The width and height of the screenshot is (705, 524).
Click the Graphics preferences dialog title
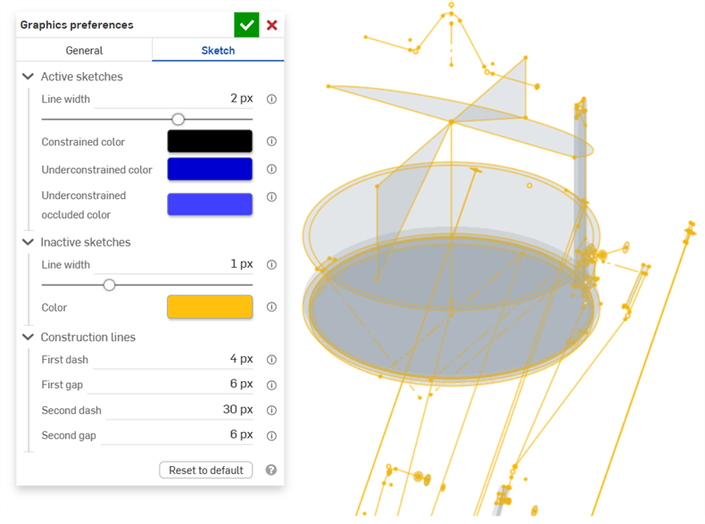[x=77, y=25]
